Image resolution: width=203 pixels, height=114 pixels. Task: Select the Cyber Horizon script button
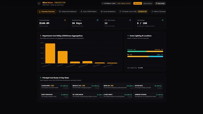point(148,4)
